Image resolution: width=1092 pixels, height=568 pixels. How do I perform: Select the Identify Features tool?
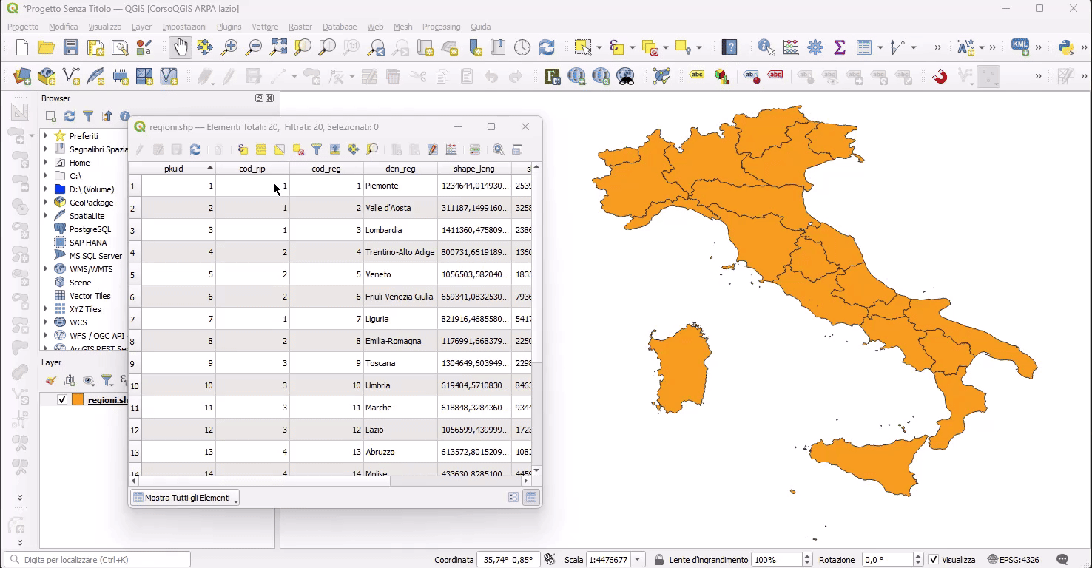766,48
